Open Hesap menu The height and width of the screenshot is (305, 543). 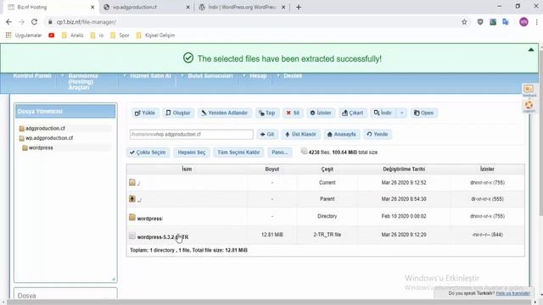point(258,75)
